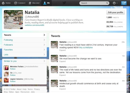Open footer Blog link
The height and width of the screenshot is (93, 130).
6,92
